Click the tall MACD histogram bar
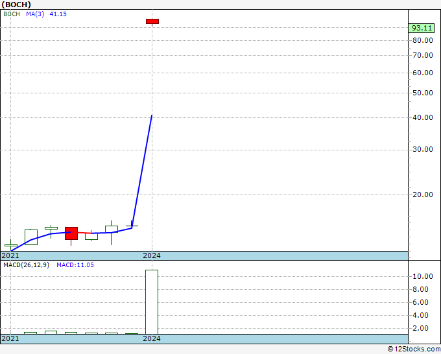 (152, 302)
